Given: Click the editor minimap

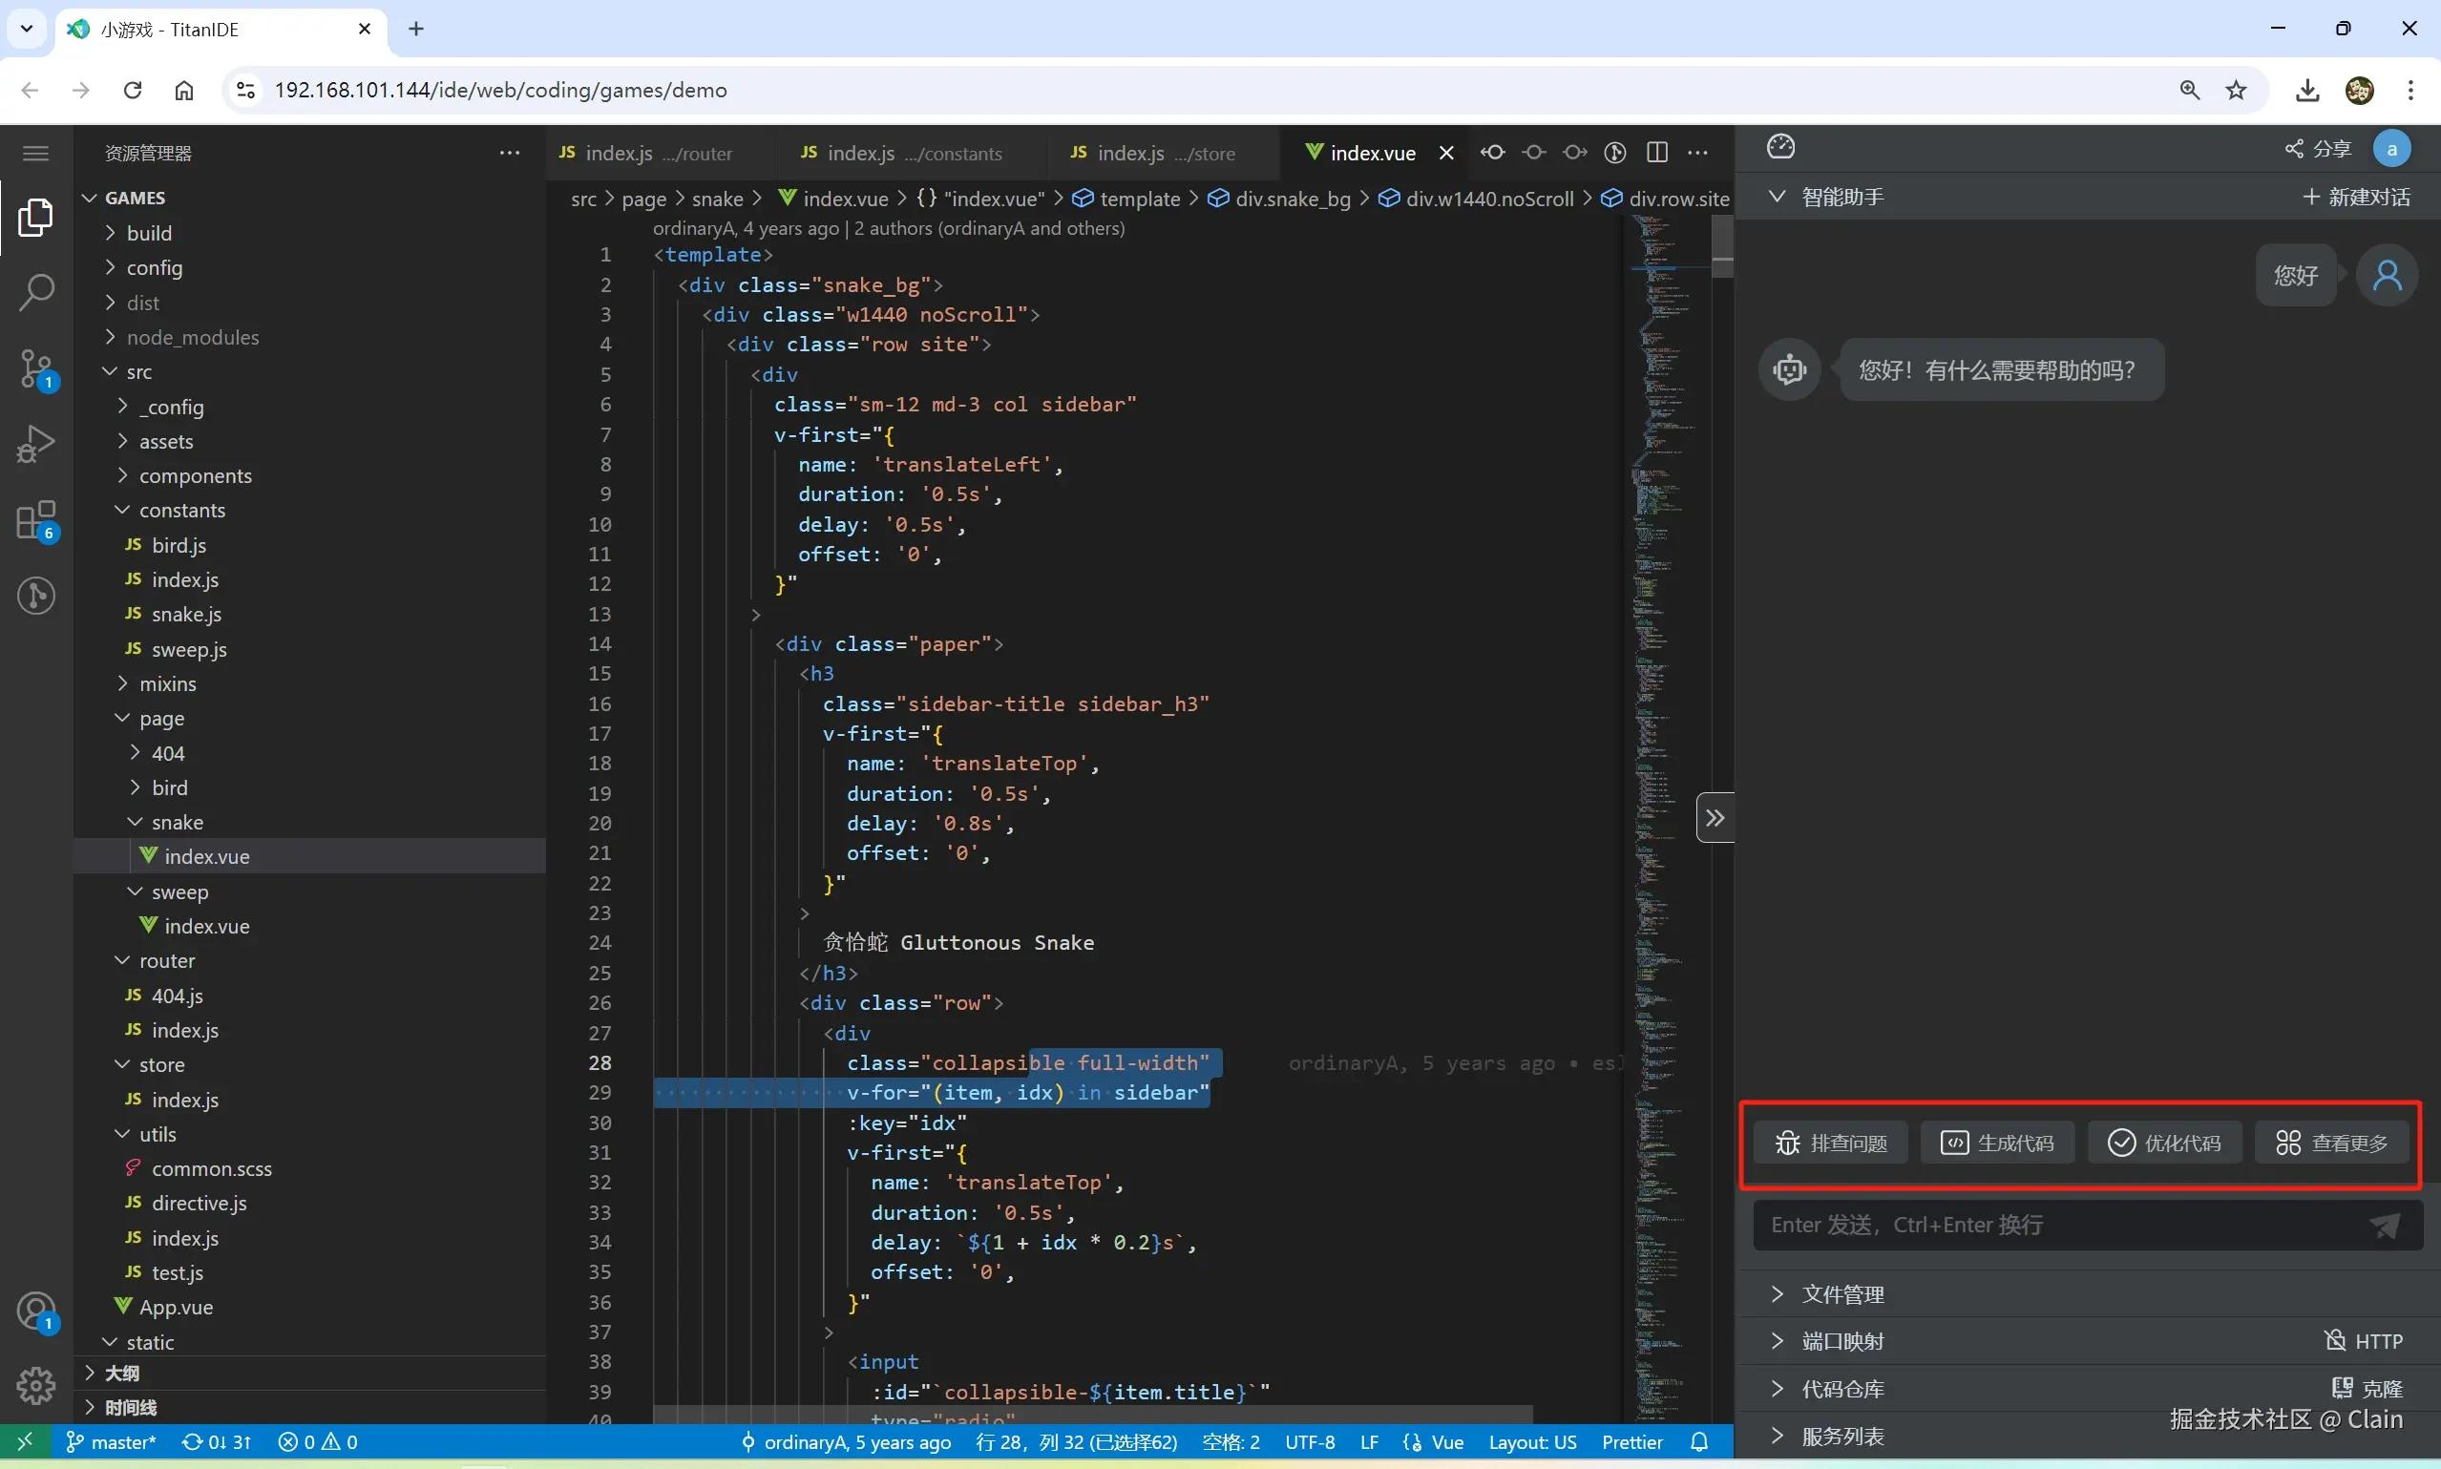Looking at the screenshot, I should point(1670,820).
